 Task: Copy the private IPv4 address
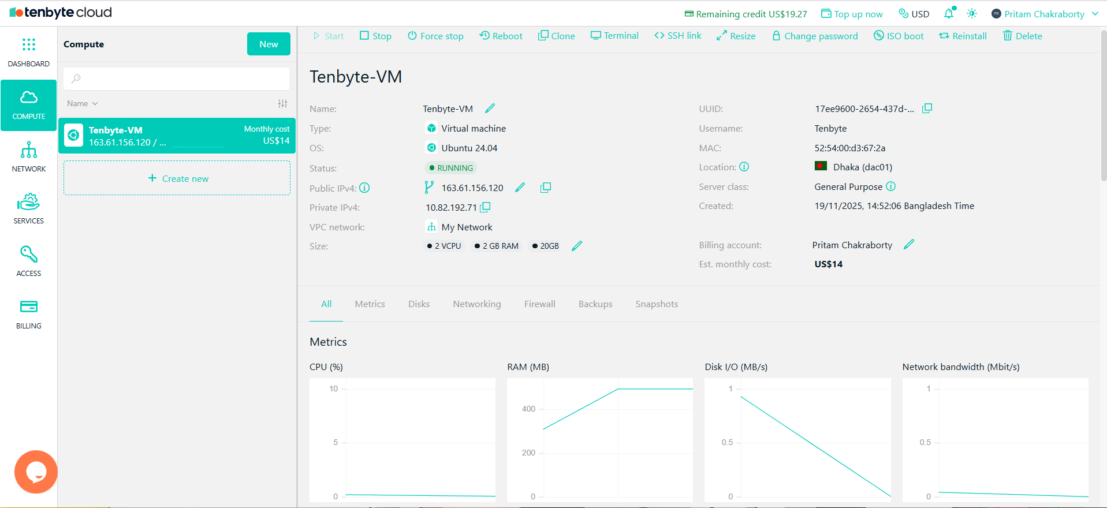pos(486,207)
